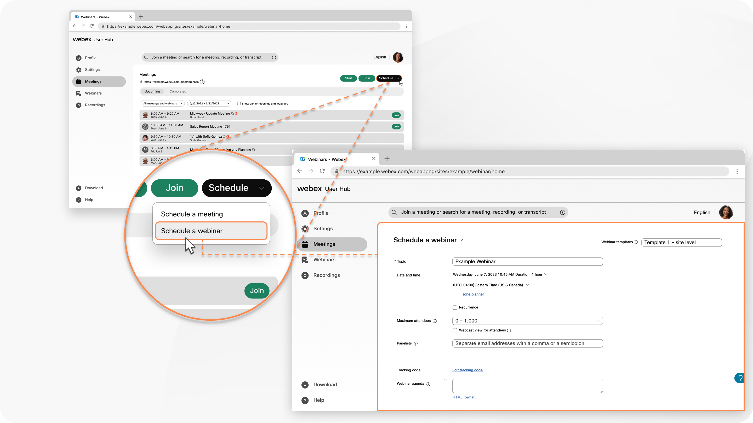This screenshot has height=423, width=753.
Task: Click HTML format link in agenda
Action: point(463,397)
